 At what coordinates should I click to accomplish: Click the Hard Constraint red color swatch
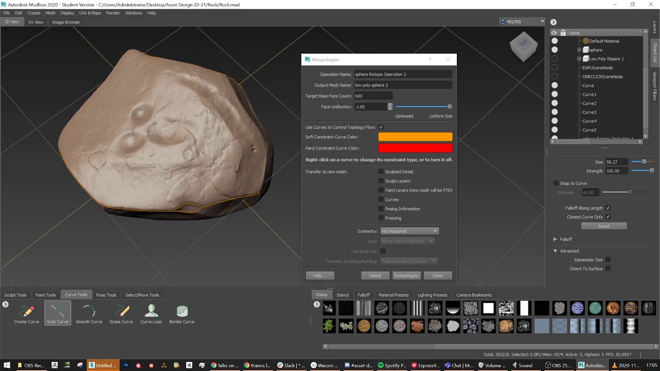point(415,148)
